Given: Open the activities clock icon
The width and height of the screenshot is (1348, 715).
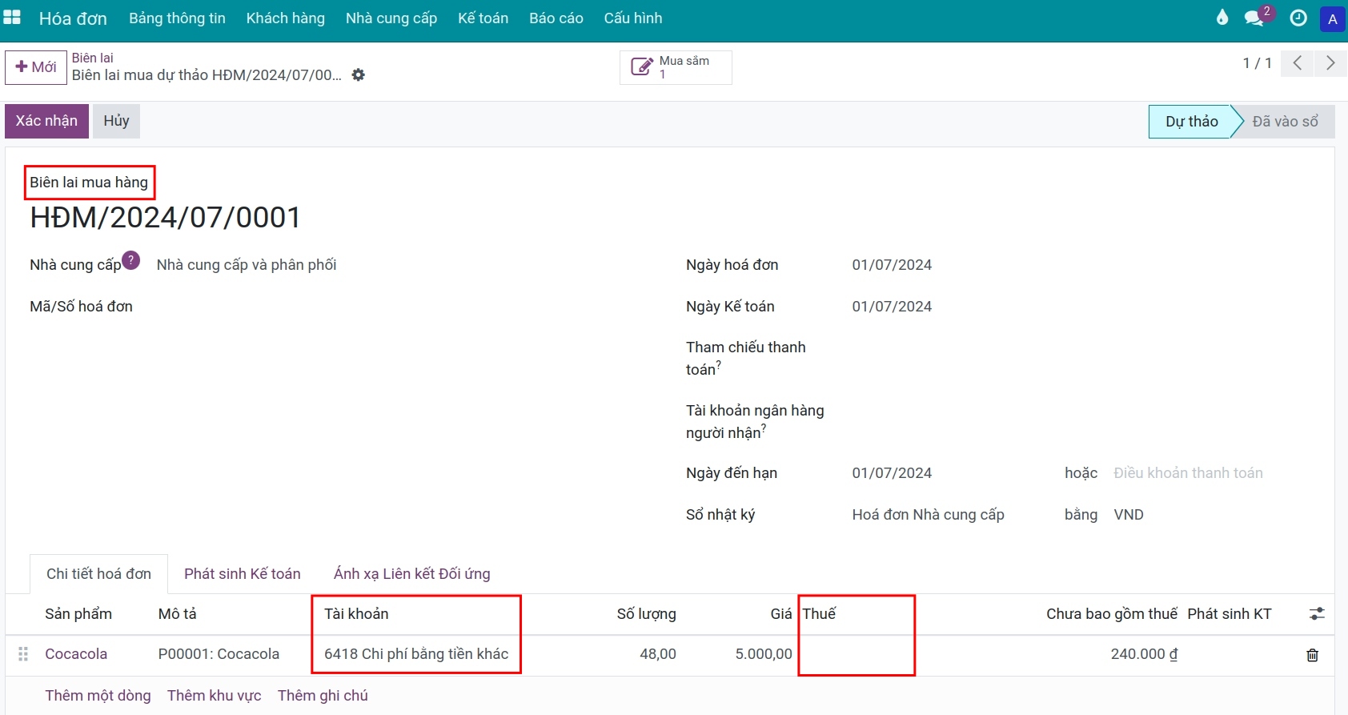Looking at the screenshot, I should click(1298, 18).
